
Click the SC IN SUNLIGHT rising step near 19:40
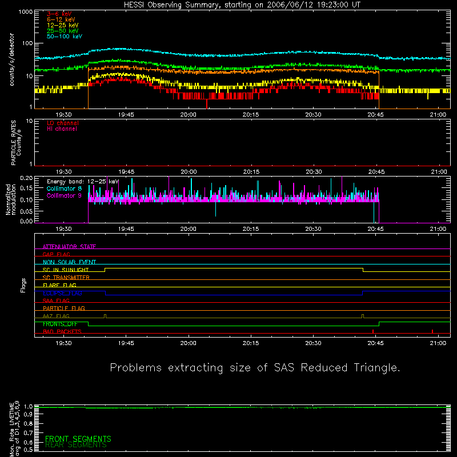(x=105, y=270)
